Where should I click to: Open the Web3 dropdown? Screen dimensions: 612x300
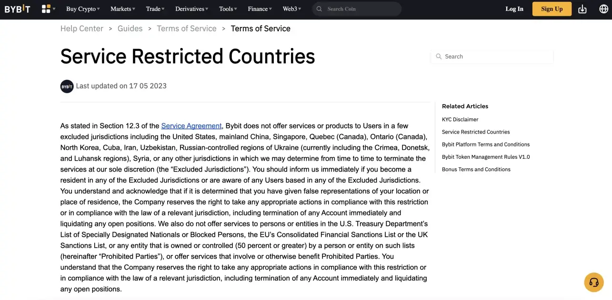coord(290,9)
